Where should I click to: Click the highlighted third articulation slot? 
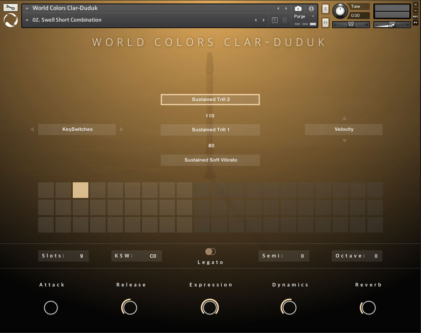pyautogui.click(x=81, y=190)
